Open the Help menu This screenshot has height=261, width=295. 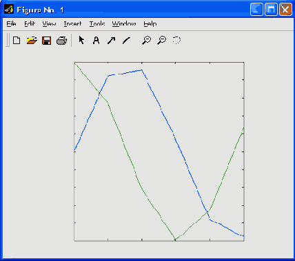tap(150, 23)
